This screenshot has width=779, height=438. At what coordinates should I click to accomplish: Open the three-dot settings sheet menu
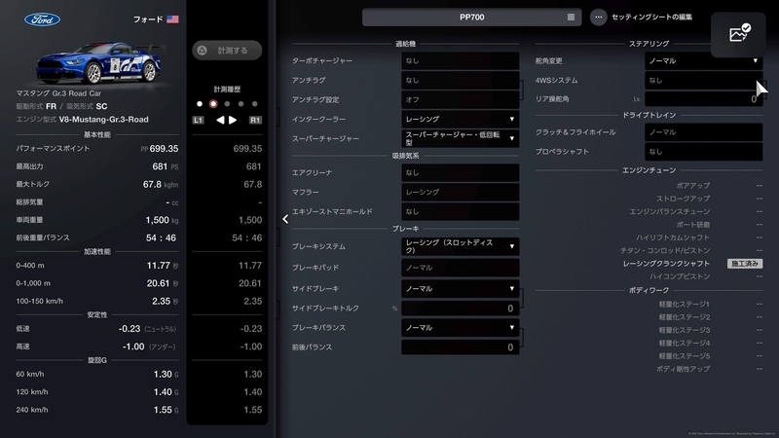[598, 17]
